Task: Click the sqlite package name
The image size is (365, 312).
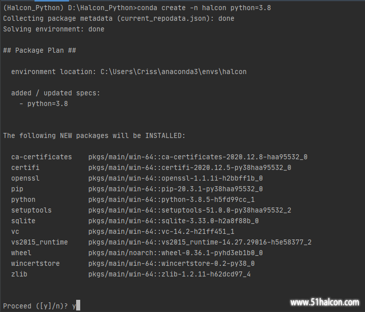Action: point(23,221)
